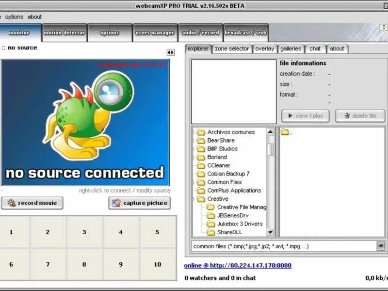
Task: Select camera slot 2
Action: 48,232
